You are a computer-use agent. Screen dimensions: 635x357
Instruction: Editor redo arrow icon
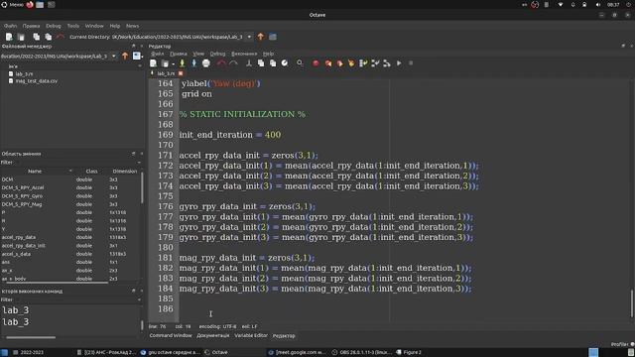233,63
